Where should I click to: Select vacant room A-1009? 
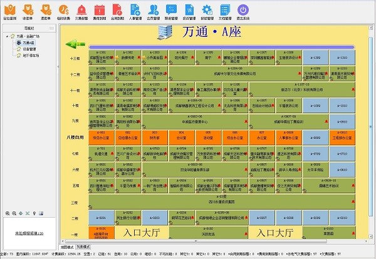[315, 106]
